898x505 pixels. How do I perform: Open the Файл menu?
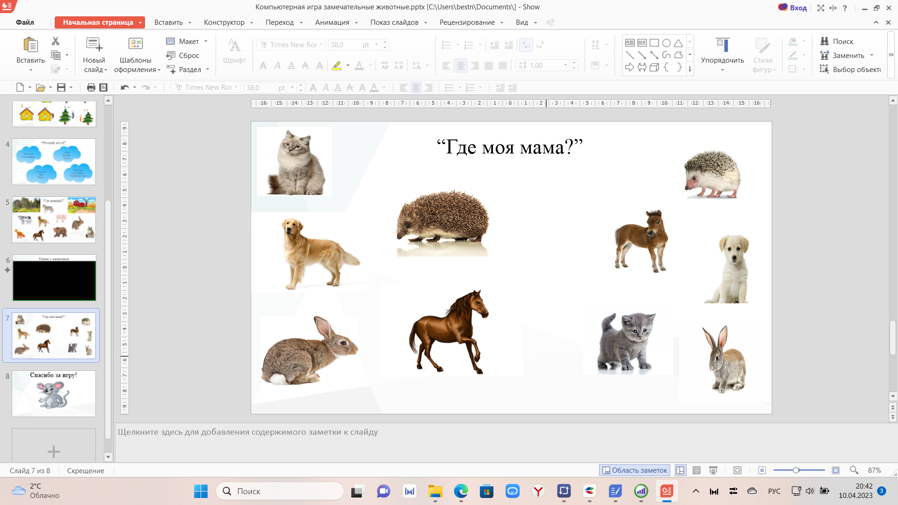coord(25,22)
